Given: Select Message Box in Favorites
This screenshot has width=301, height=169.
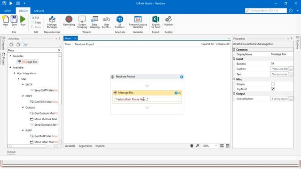Looking at the screenshot, I should pos(28,61).
